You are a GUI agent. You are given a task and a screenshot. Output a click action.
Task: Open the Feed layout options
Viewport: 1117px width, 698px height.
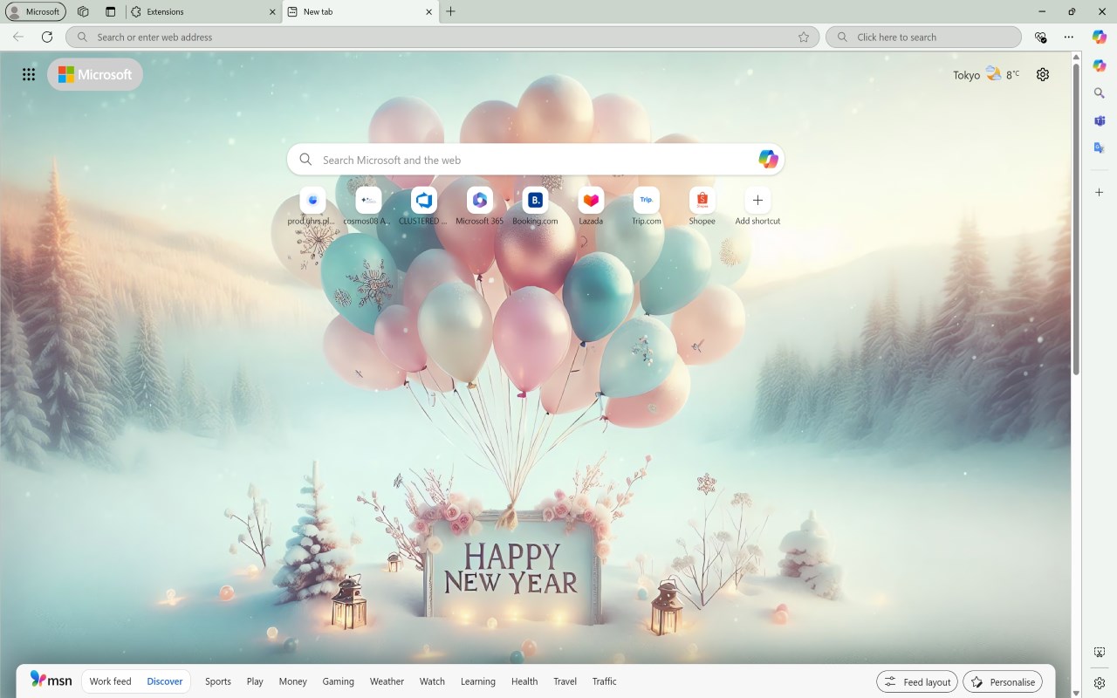pos(917,681)
